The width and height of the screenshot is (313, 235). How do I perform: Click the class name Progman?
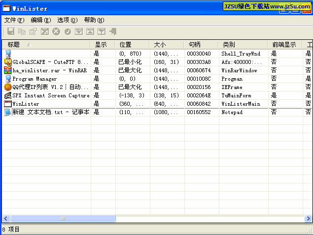tap(232, 79)
